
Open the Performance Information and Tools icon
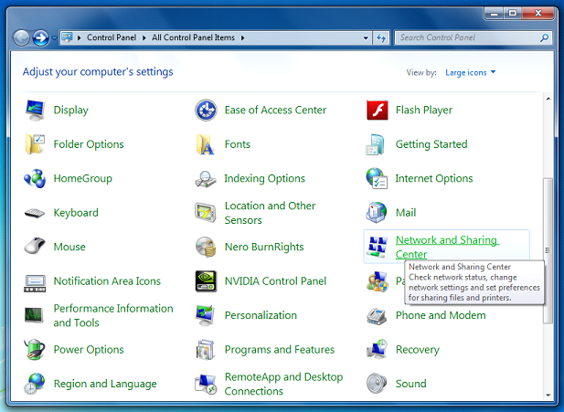point(35,315)
